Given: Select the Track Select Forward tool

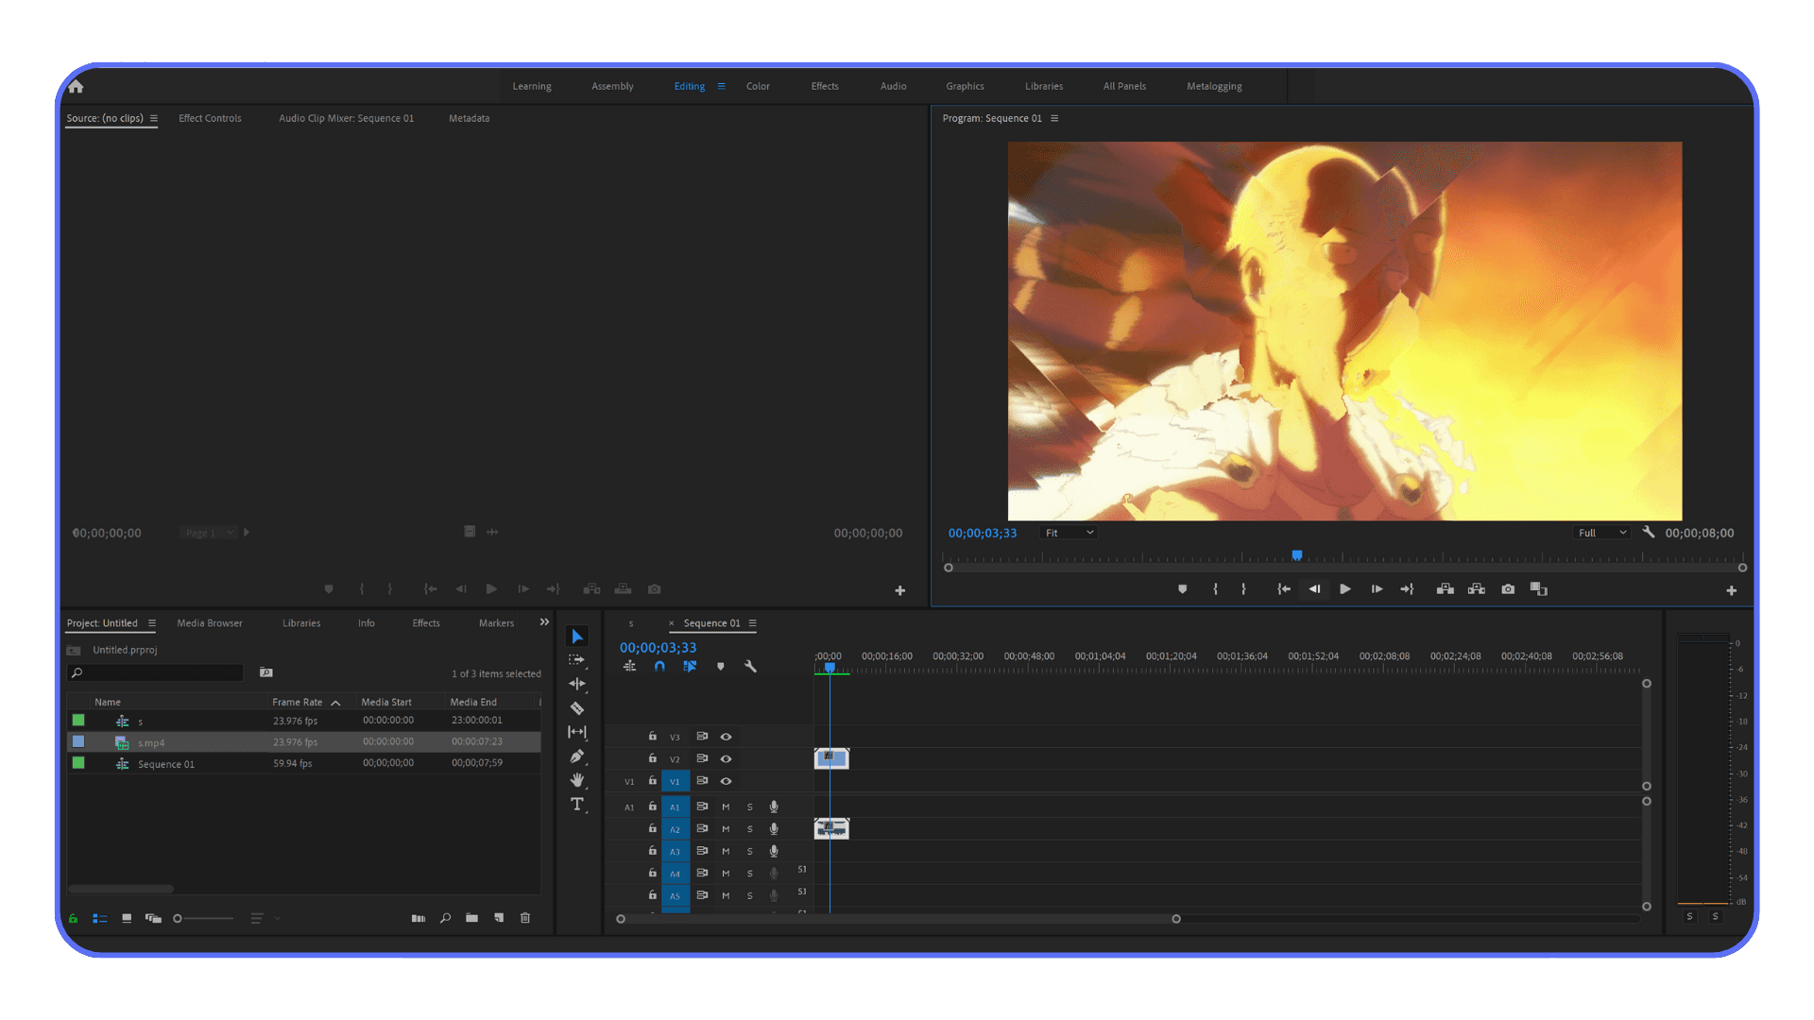Looking at the screenshot, I should (577, 661).
